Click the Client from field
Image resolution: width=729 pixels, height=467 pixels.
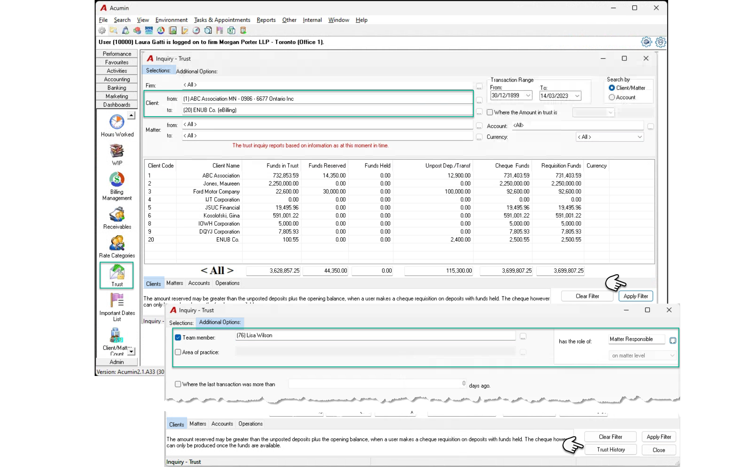tap(327, 99)
